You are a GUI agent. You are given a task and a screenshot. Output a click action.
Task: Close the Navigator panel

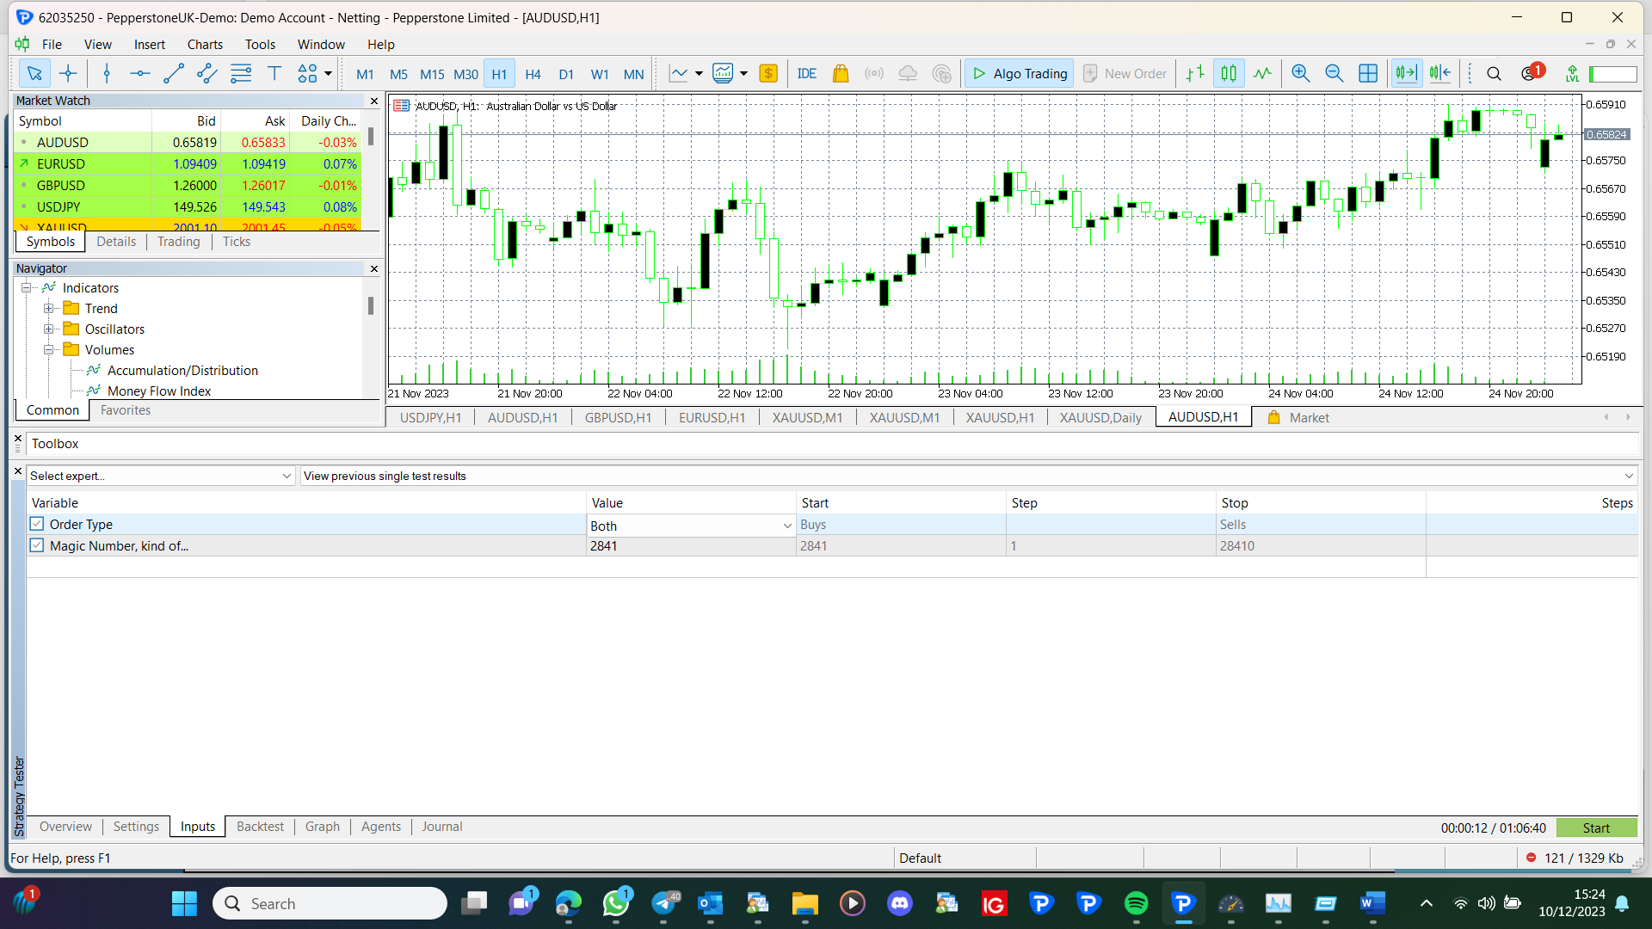click(x=374, y=268)
